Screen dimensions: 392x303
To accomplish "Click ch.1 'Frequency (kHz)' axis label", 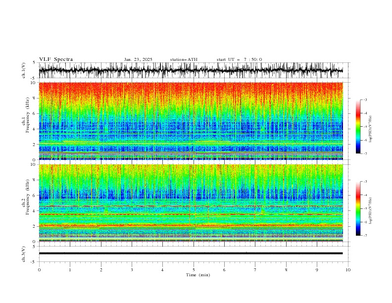I will click(28, 115).
